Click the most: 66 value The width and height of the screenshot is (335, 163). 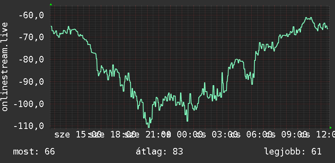[34, 152]
